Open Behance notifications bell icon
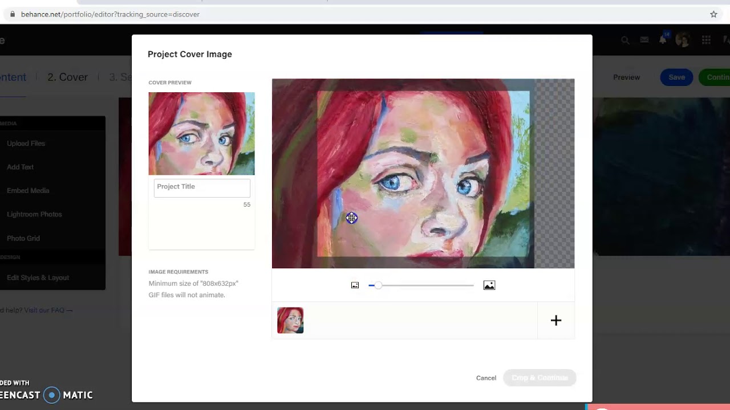The width and height of the screenshot is (730, 410). pyautogui.click(x=663, y=40)
